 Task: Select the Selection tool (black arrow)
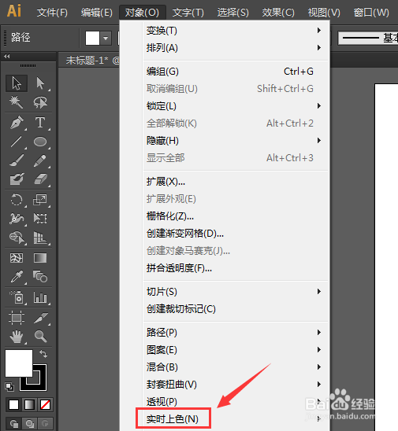[x=17, y=83]
